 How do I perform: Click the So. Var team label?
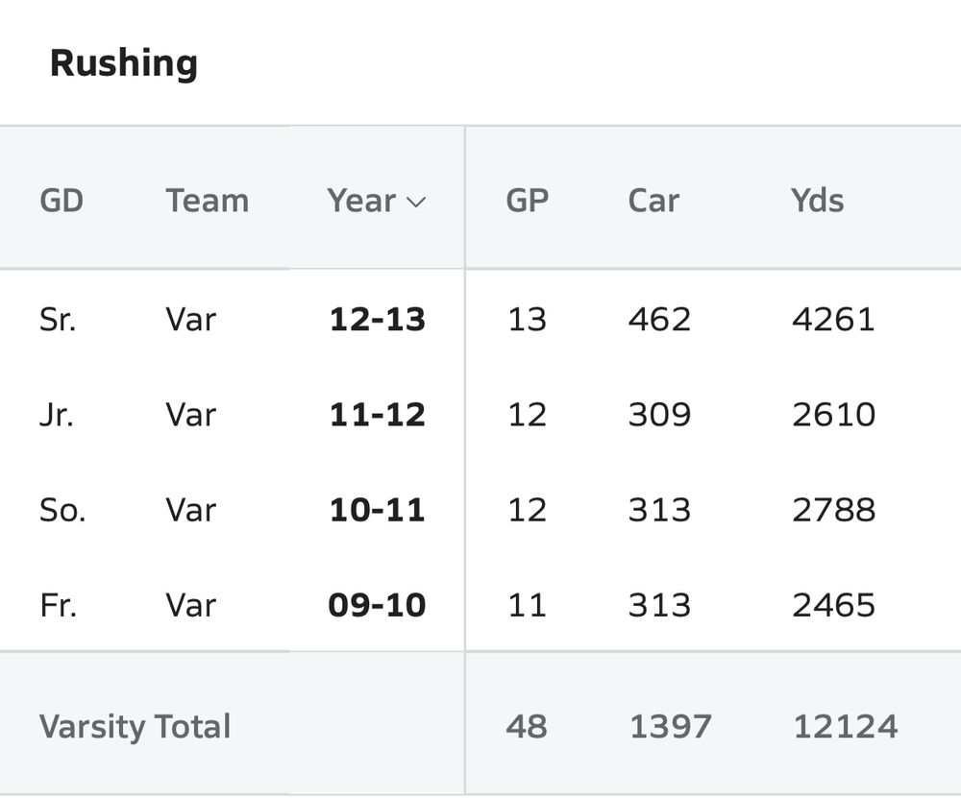[190, 510]
